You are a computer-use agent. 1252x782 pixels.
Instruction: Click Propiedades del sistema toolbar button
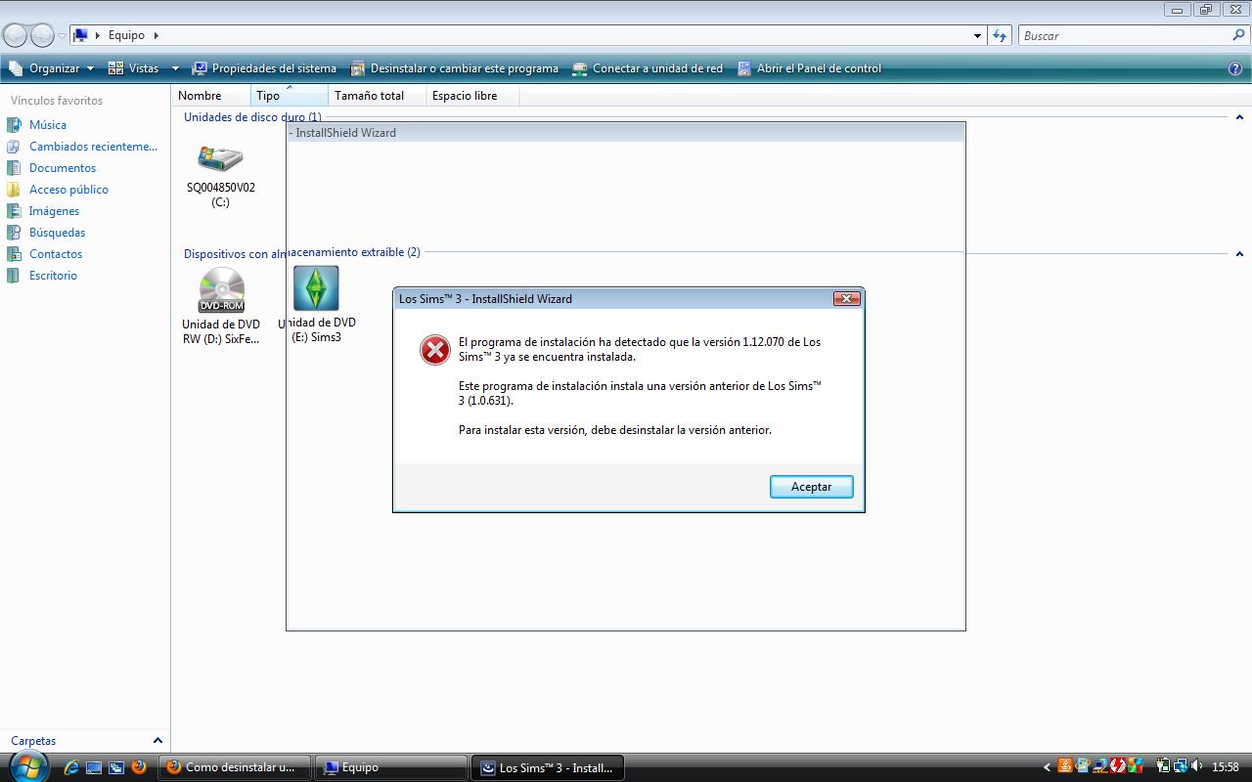264,68
